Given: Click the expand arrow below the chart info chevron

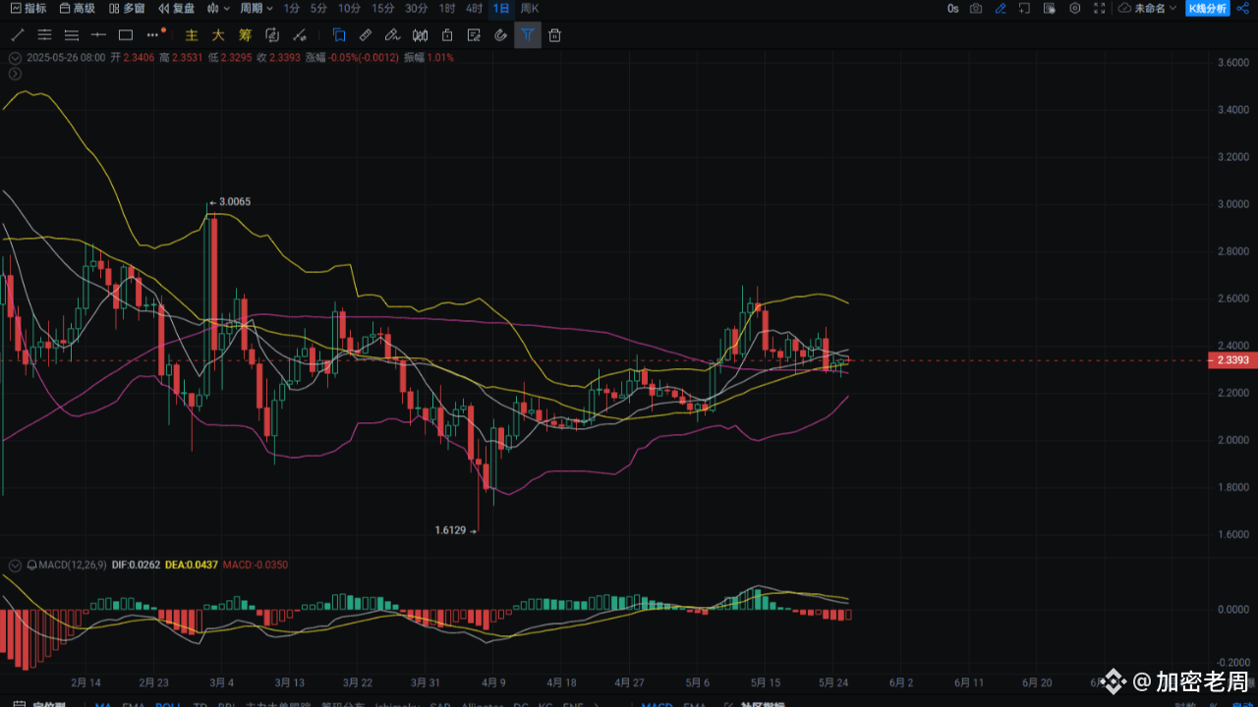Looking at the screenshot, I should tap(14, 74).
